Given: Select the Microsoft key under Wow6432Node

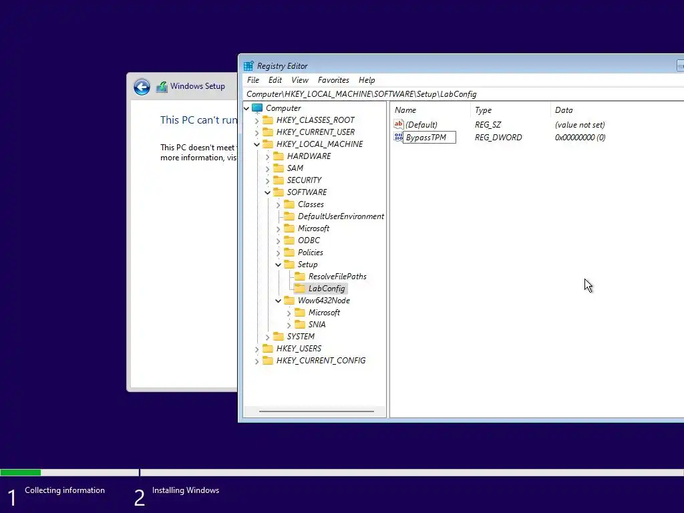Looking at the screenshot, I should 324,313.
